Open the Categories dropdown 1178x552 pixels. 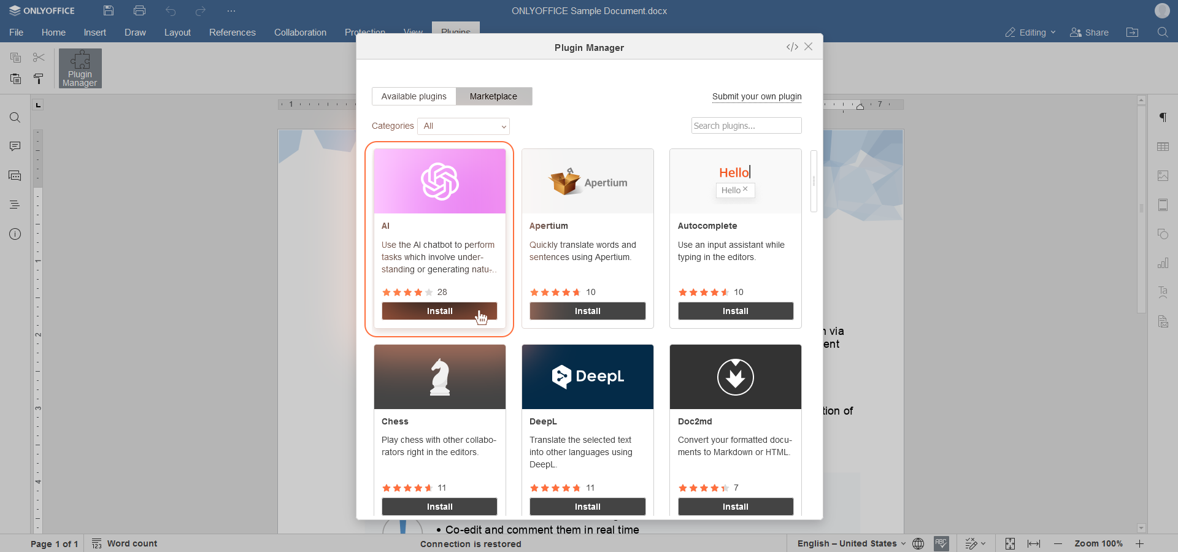point(463,126)
